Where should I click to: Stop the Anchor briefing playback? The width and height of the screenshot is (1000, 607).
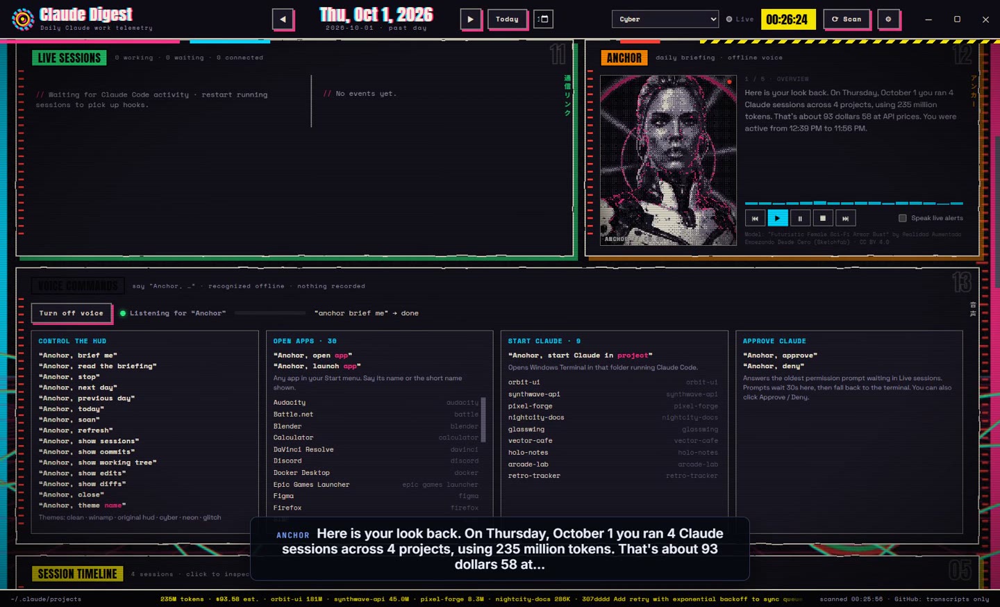(823, 218)
